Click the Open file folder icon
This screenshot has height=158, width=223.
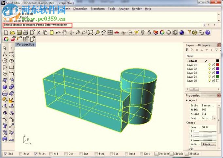point(12,32)
